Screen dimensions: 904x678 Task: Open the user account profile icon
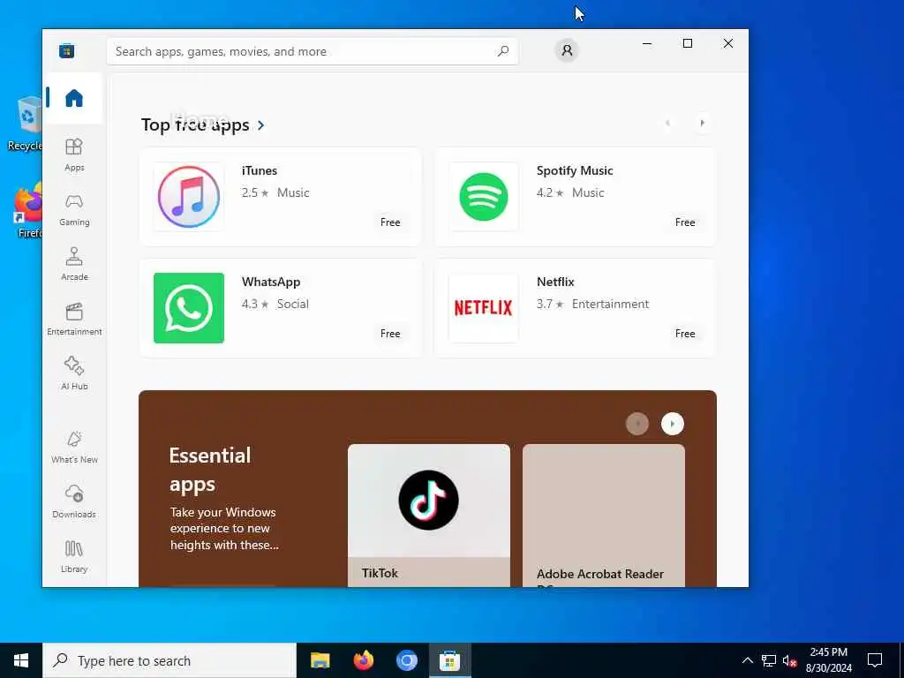coord(567,50)
